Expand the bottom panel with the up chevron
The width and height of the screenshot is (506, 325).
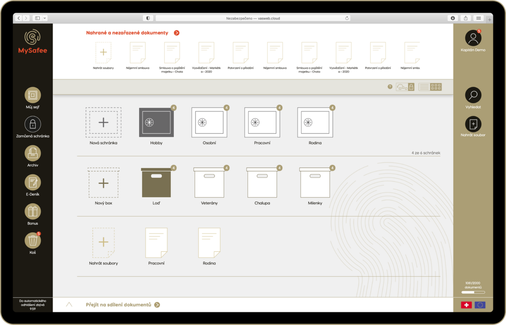(x=69, y=304)
